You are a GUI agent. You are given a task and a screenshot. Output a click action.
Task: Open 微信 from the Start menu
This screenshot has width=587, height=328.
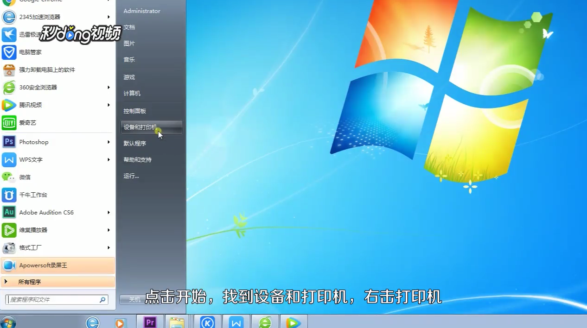coord(57,177)
